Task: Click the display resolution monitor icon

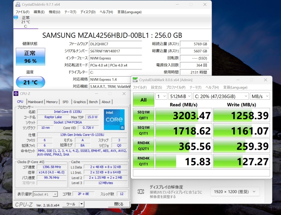Action: click(x=141, y=191)
